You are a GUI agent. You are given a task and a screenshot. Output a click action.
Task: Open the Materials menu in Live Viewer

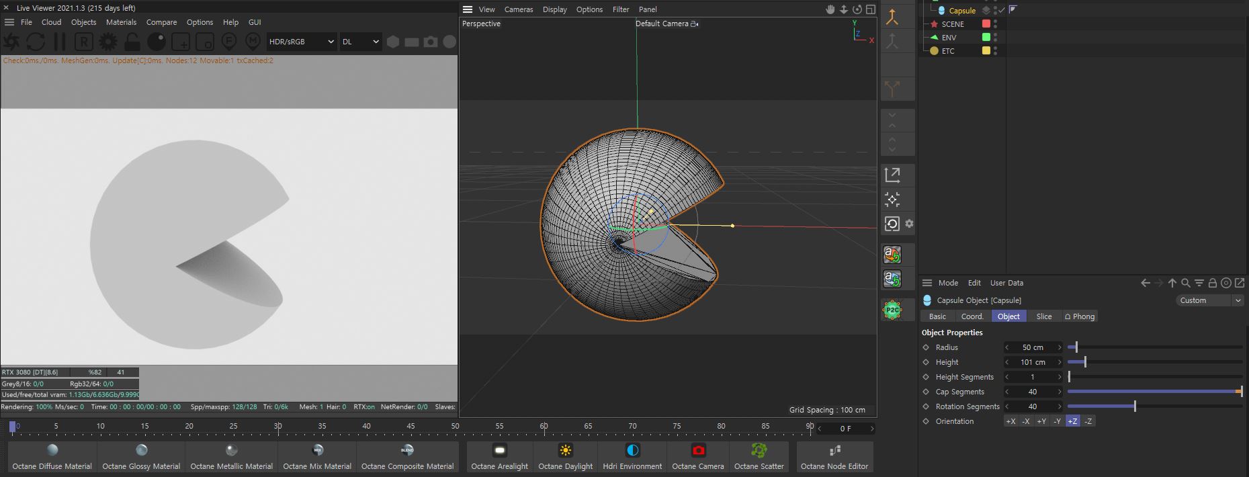coord(121,22)
